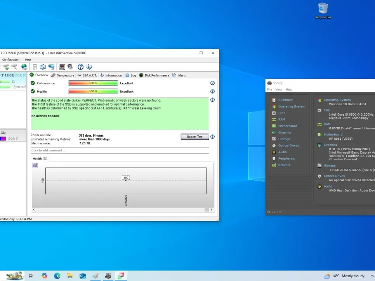Viewport: 375px width, 281px height.
Task: Click the Hard Disk Sentinel taskbar icon
Action: tap(121, 276)
